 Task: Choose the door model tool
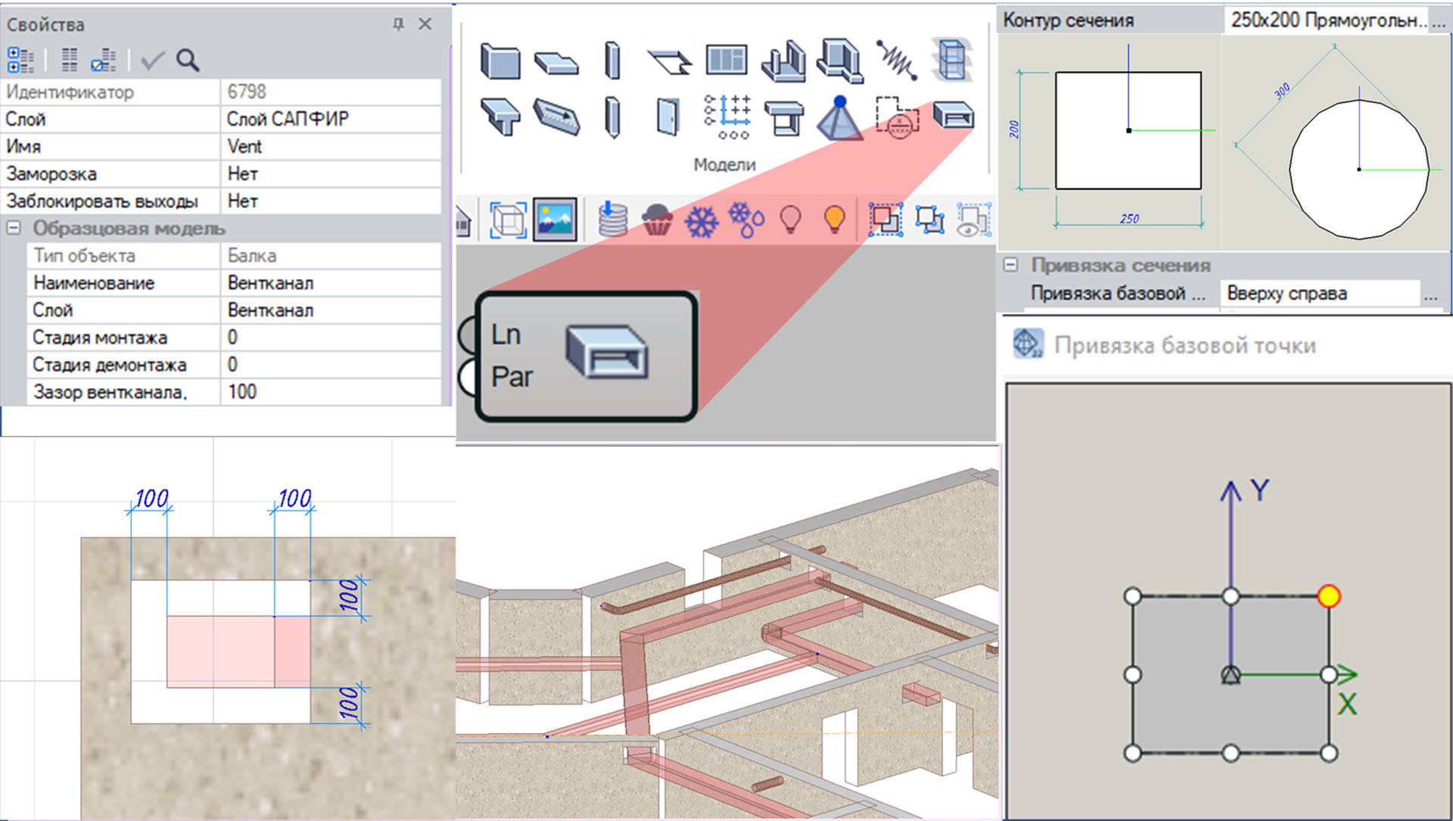click(667, 117)
